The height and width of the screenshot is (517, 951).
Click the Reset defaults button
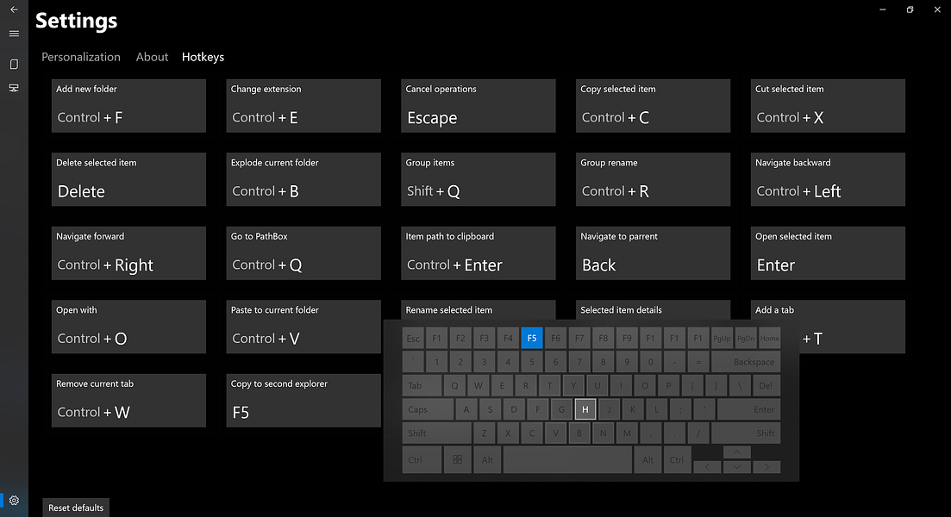click(x=76, y=508)
